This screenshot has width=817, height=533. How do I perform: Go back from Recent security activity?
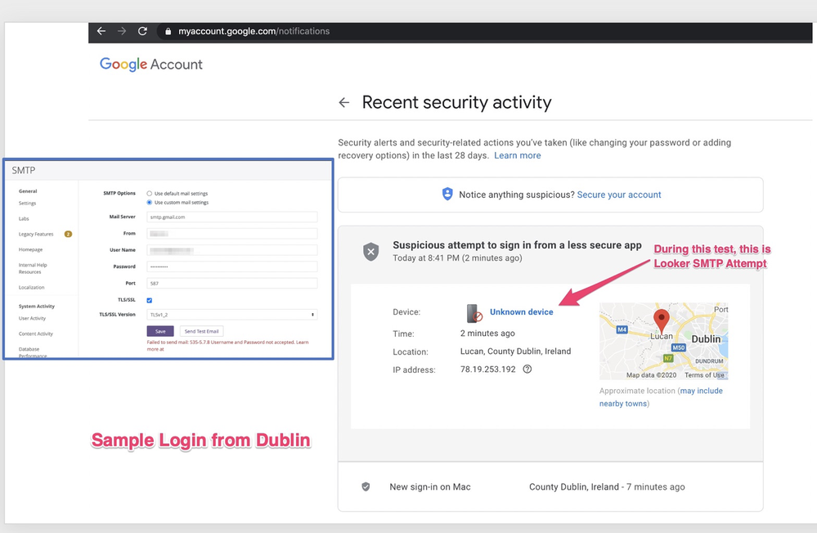coord(343,103)
